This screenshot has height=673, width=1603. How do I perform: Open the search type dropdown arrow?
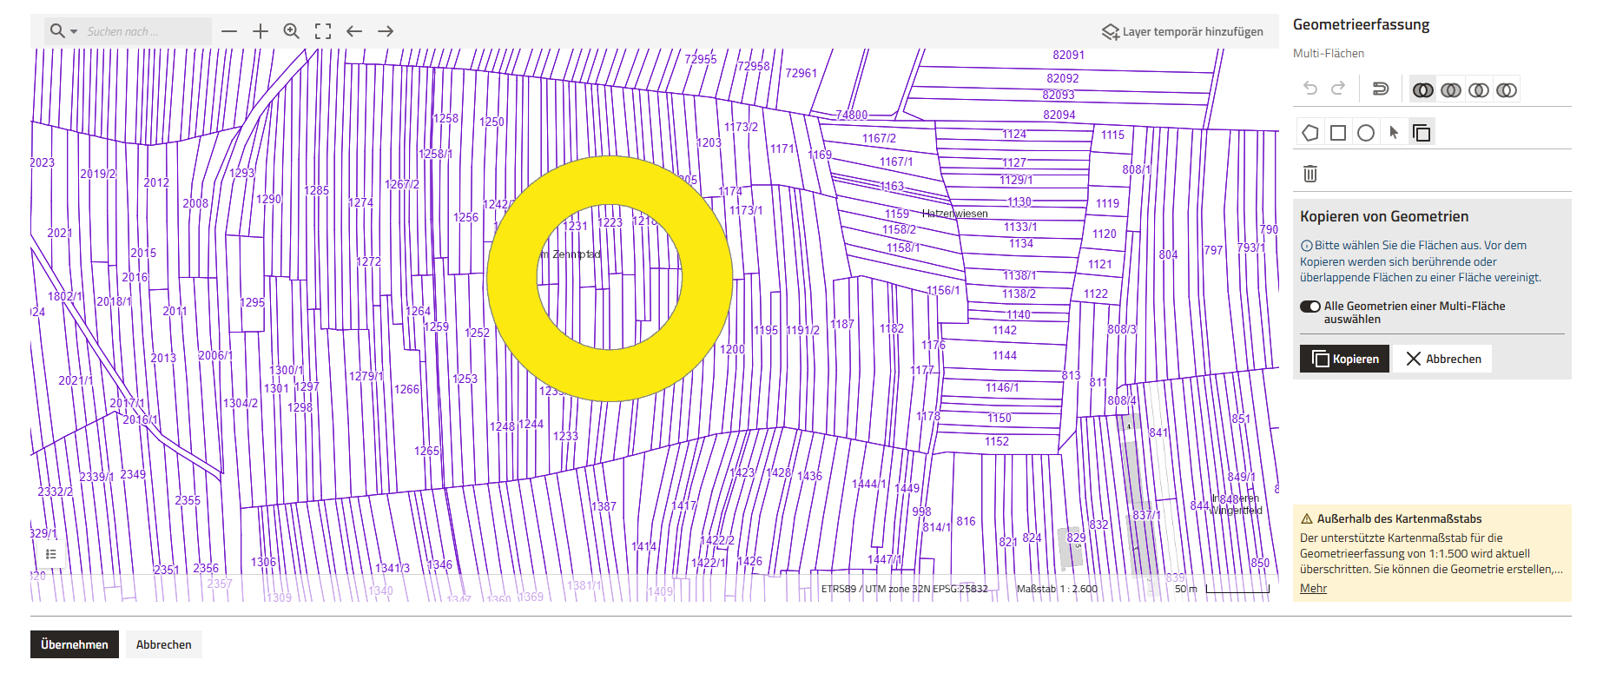pos(74,31)
